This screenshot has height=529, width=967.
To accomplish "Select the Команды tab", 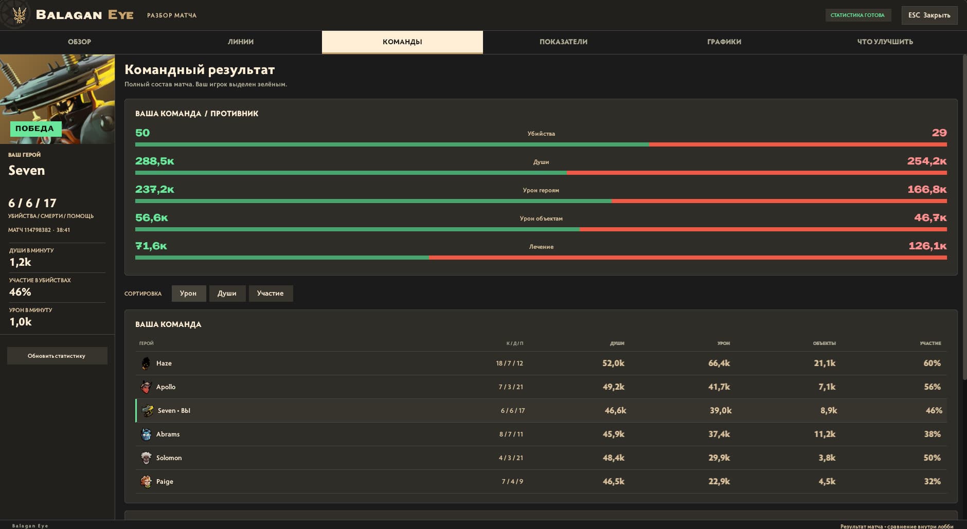I will (402, 42).
